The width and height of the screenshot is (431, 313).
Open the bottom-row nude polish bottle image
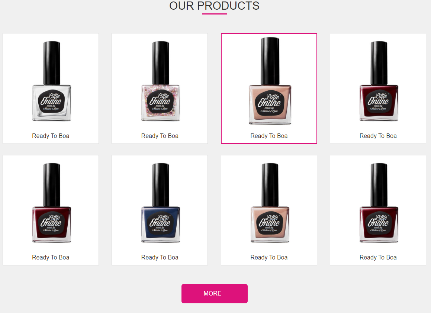click(270, 203)
